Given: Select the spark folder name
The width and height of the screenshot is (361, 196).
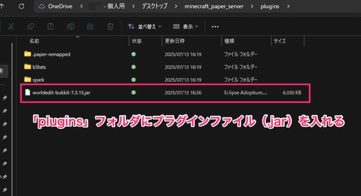Looking at the screenshot, I should click(38, 80).
